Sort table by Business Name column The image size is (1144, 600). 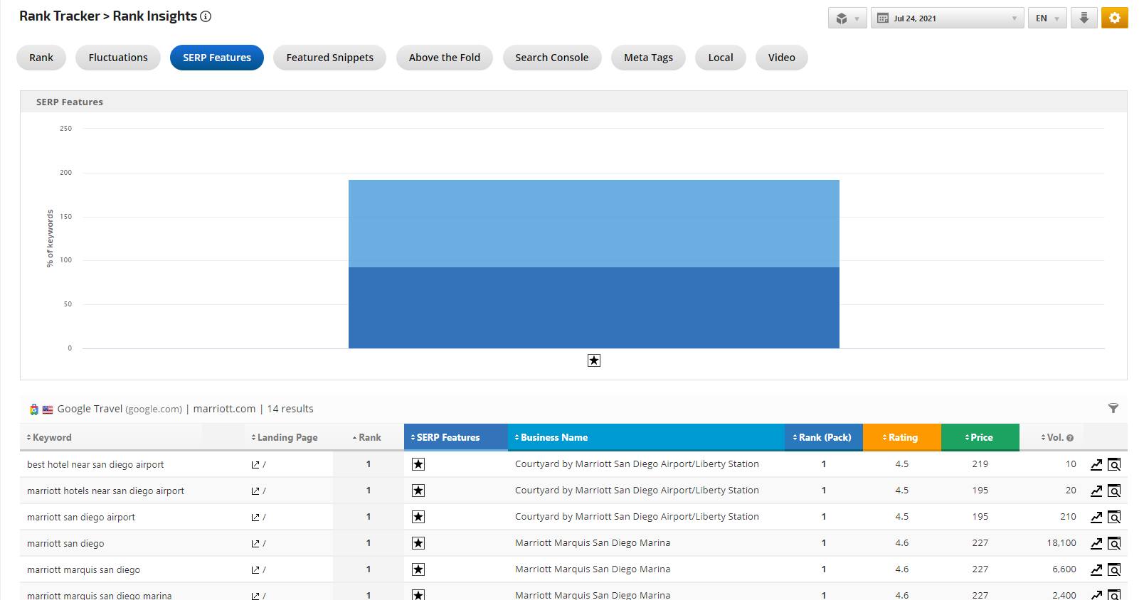click(x=554, y=437)
